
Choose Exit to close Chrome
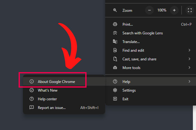151,99
